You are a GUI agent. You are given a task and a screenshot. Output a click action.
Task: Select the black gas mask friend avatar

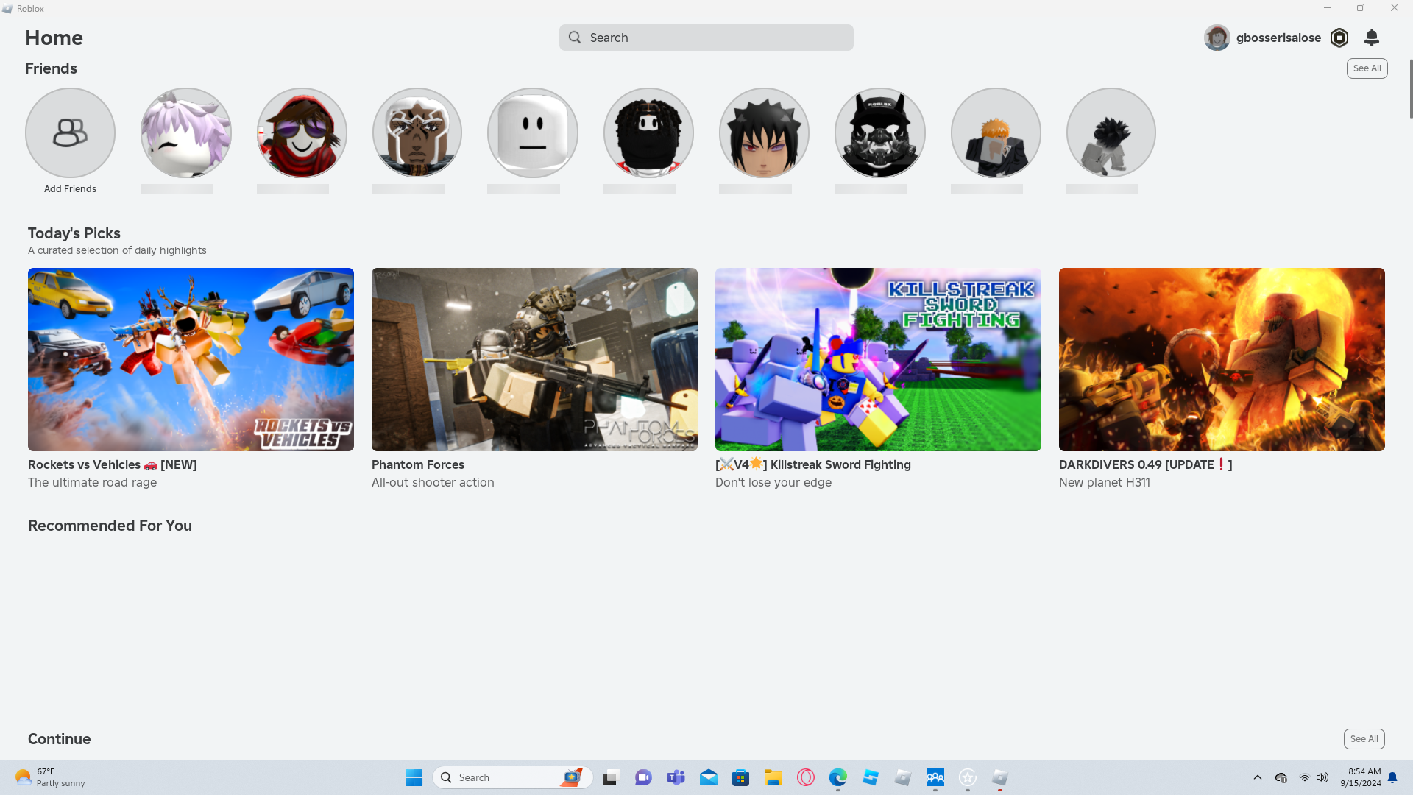point(879,133)
